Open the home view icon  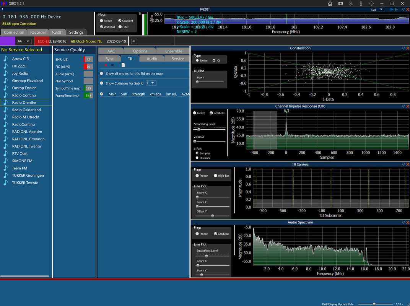330,3
